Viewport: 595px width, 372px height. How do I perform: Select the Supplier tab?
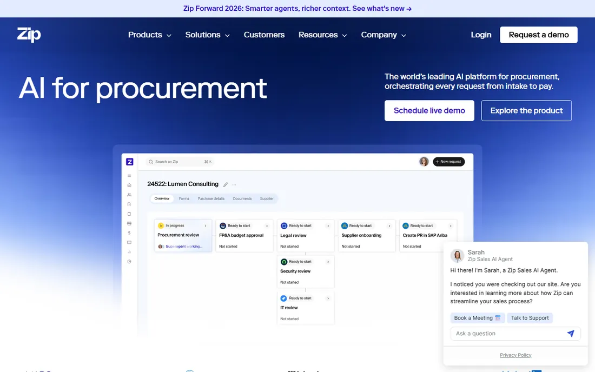click(267, 198)
